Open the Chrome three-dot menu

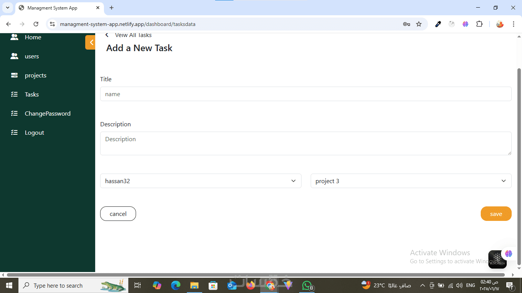pyautogui.click(x=514, y=24)
